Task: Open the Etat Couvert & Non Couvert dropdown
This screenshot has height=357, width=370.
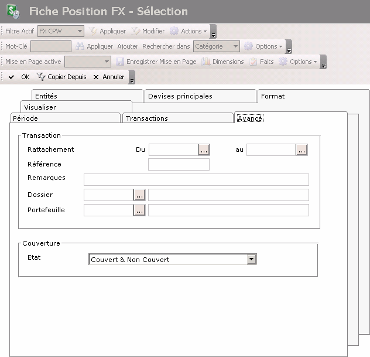Action: 252,259
